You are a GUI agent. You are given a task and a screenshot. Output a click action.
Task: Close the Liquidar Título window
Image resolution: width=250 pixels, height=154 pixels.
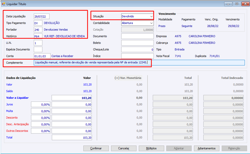click(x=245, y=4)
